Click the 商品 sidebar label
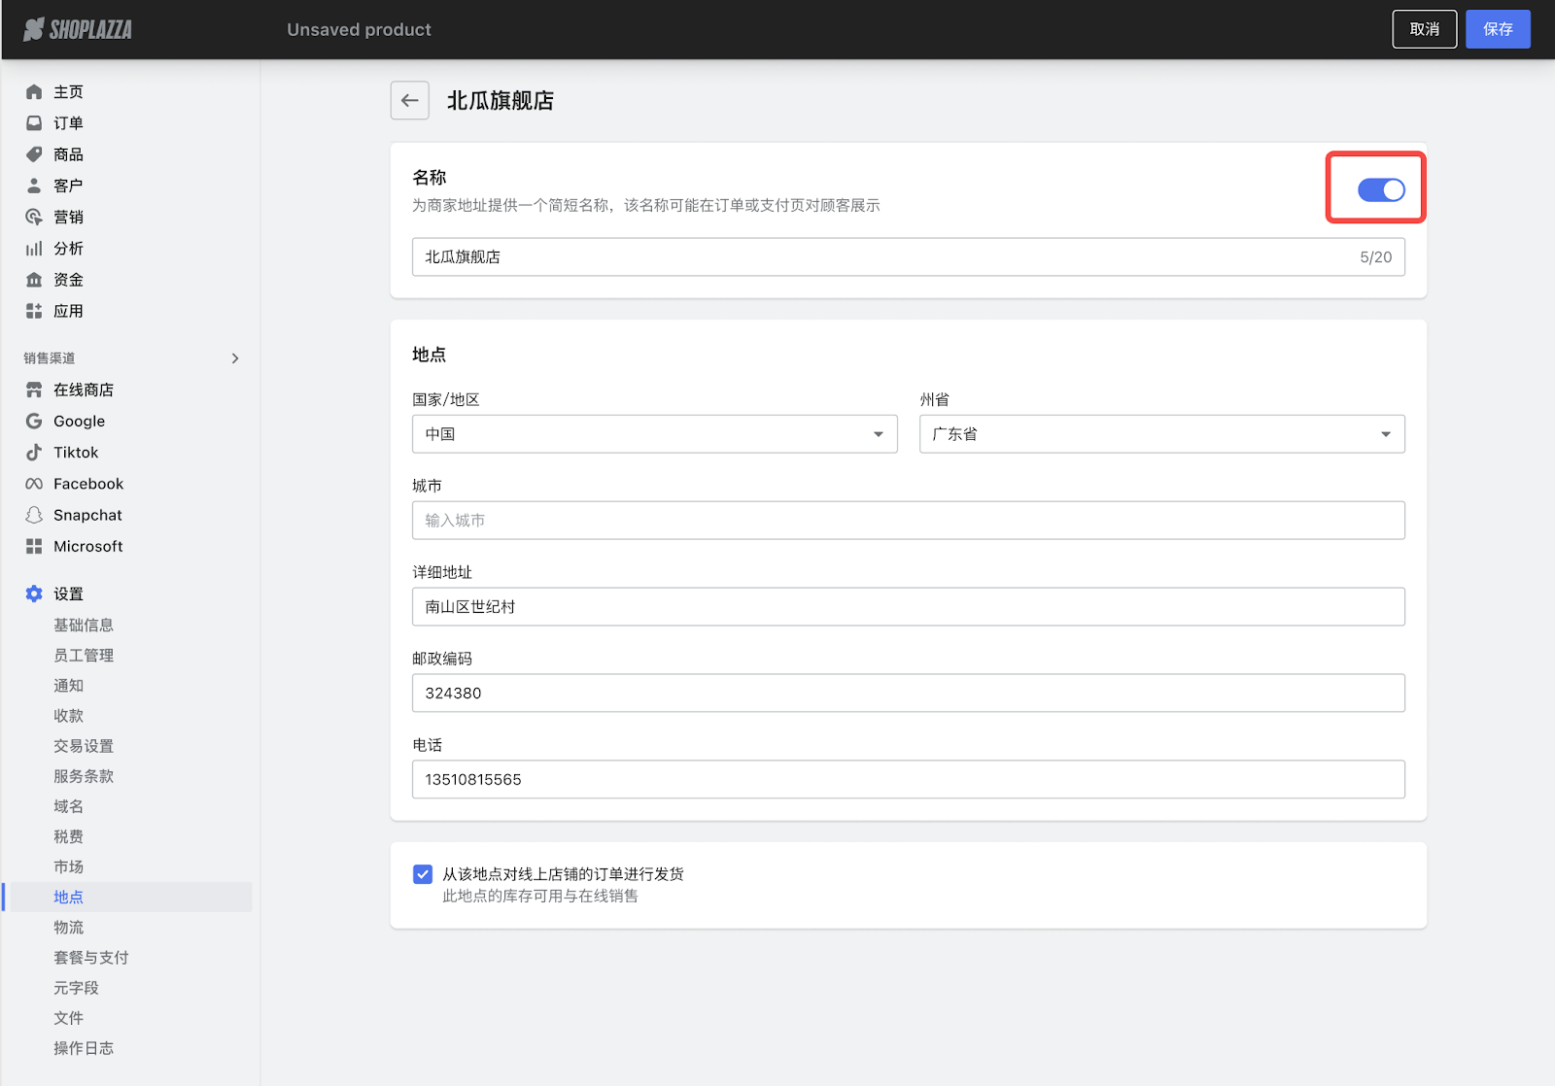The image size is (1555, 1086). tap(68, 154)
